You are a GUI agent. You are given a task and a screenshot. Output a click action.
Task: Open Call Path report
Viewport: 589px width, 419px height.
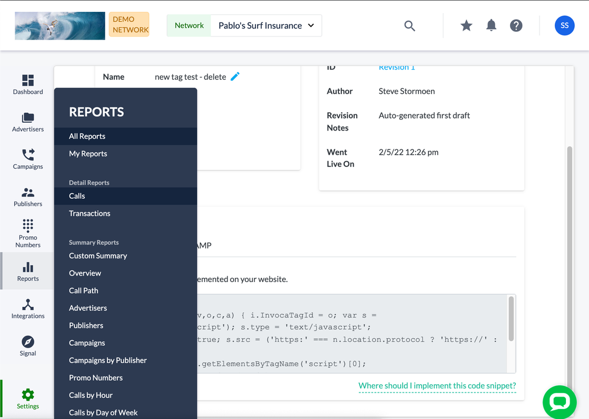coord(126,290)
